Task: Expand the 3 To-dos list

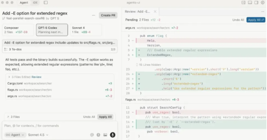Action: (60, 49)
